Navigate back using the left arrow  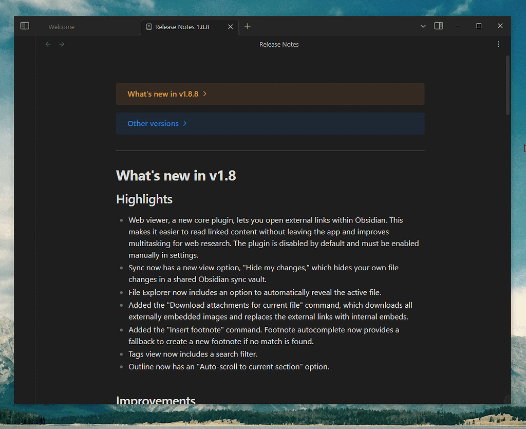click(48, 44)
